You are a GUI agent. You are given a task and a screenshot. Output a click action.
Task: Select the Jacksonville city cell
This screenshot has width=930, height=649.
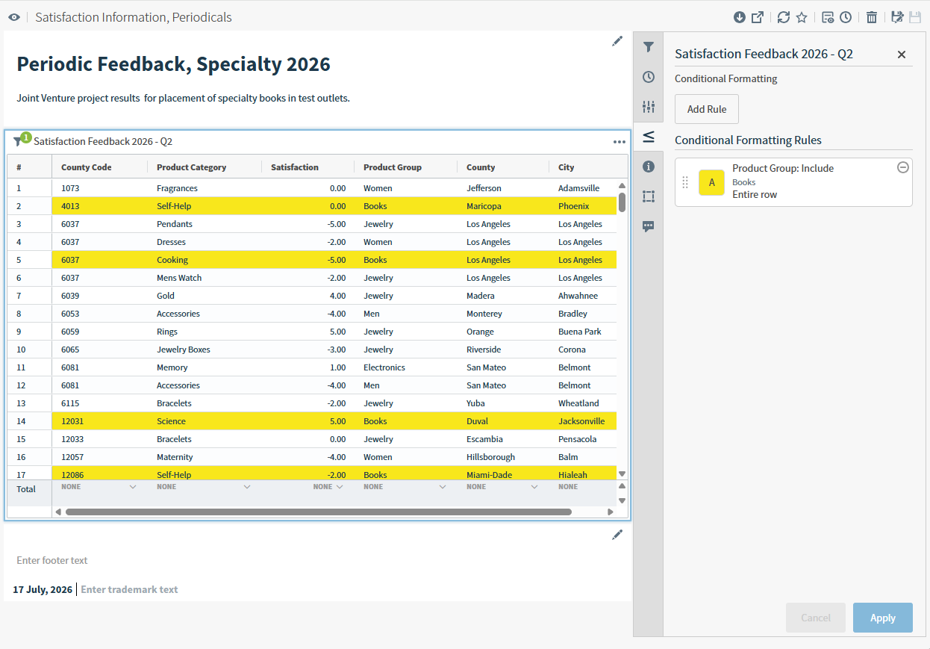click(x=583, y=421)
